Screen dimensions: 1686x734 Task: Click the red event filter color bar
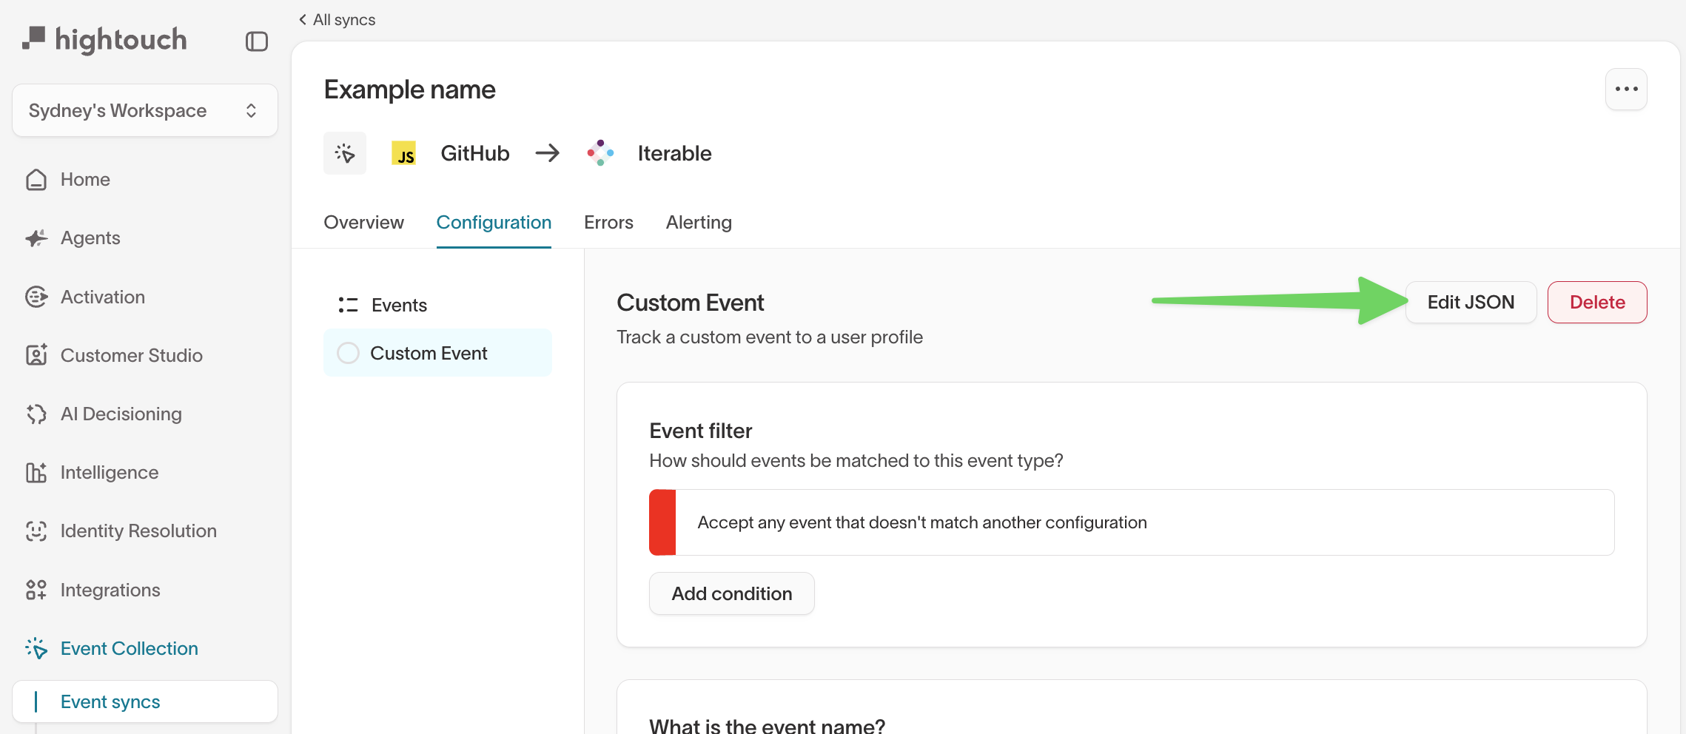pos(662,522)
